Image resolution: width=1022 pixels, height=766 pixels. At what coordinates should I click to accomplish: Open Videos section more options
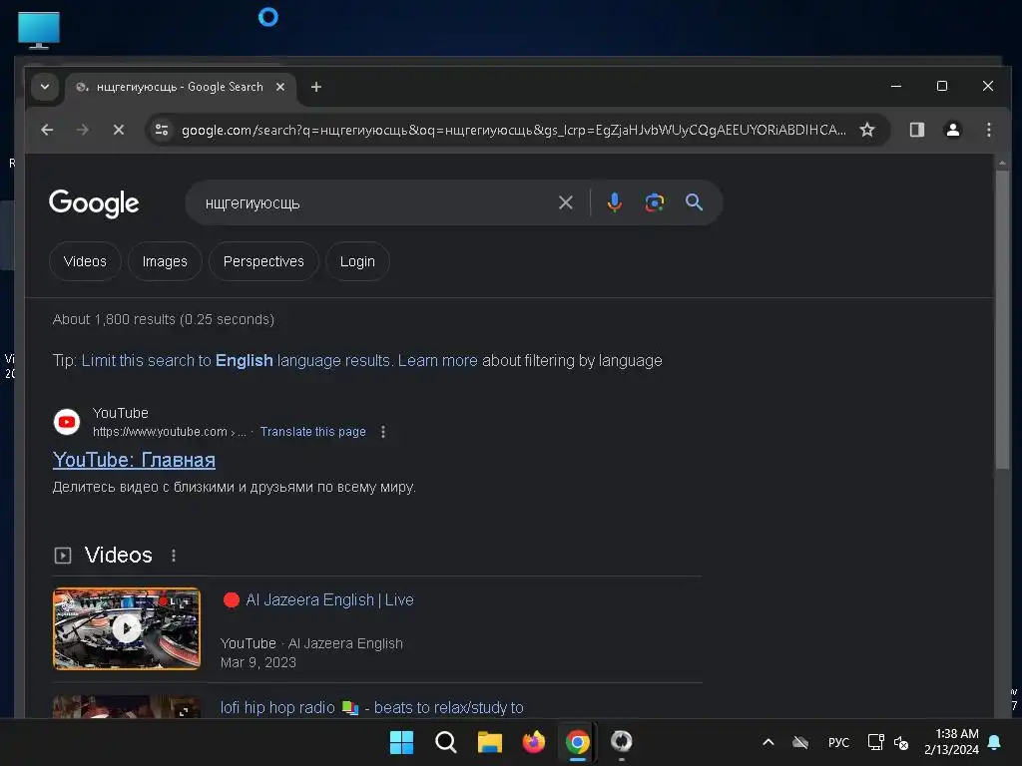tap(174, 556)
